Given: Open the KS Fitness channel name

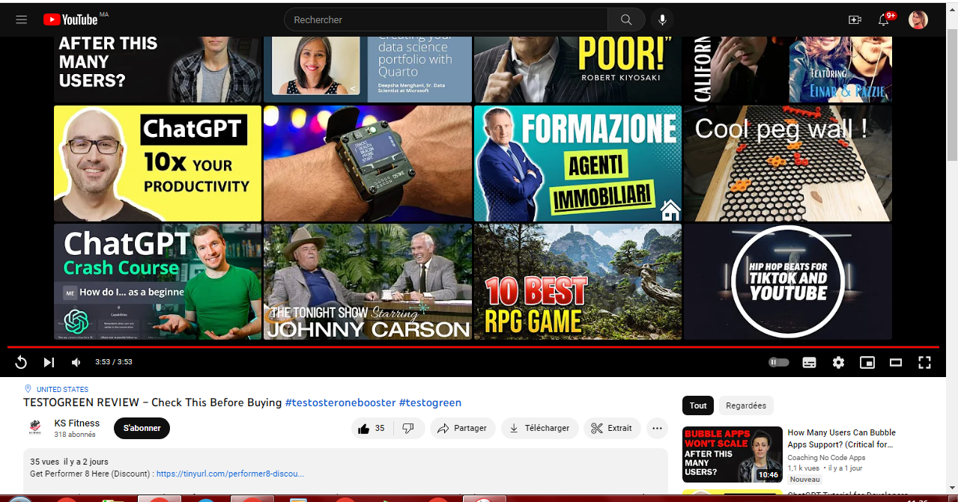Looking at the screenshot, I should 77,423.
